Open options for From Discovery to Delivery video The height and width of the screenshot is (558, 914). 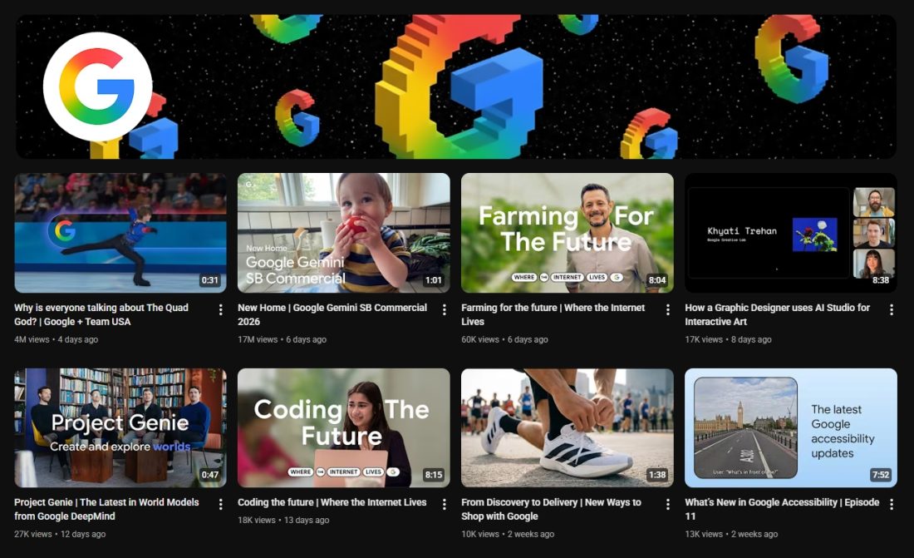[x=668, y=504]
